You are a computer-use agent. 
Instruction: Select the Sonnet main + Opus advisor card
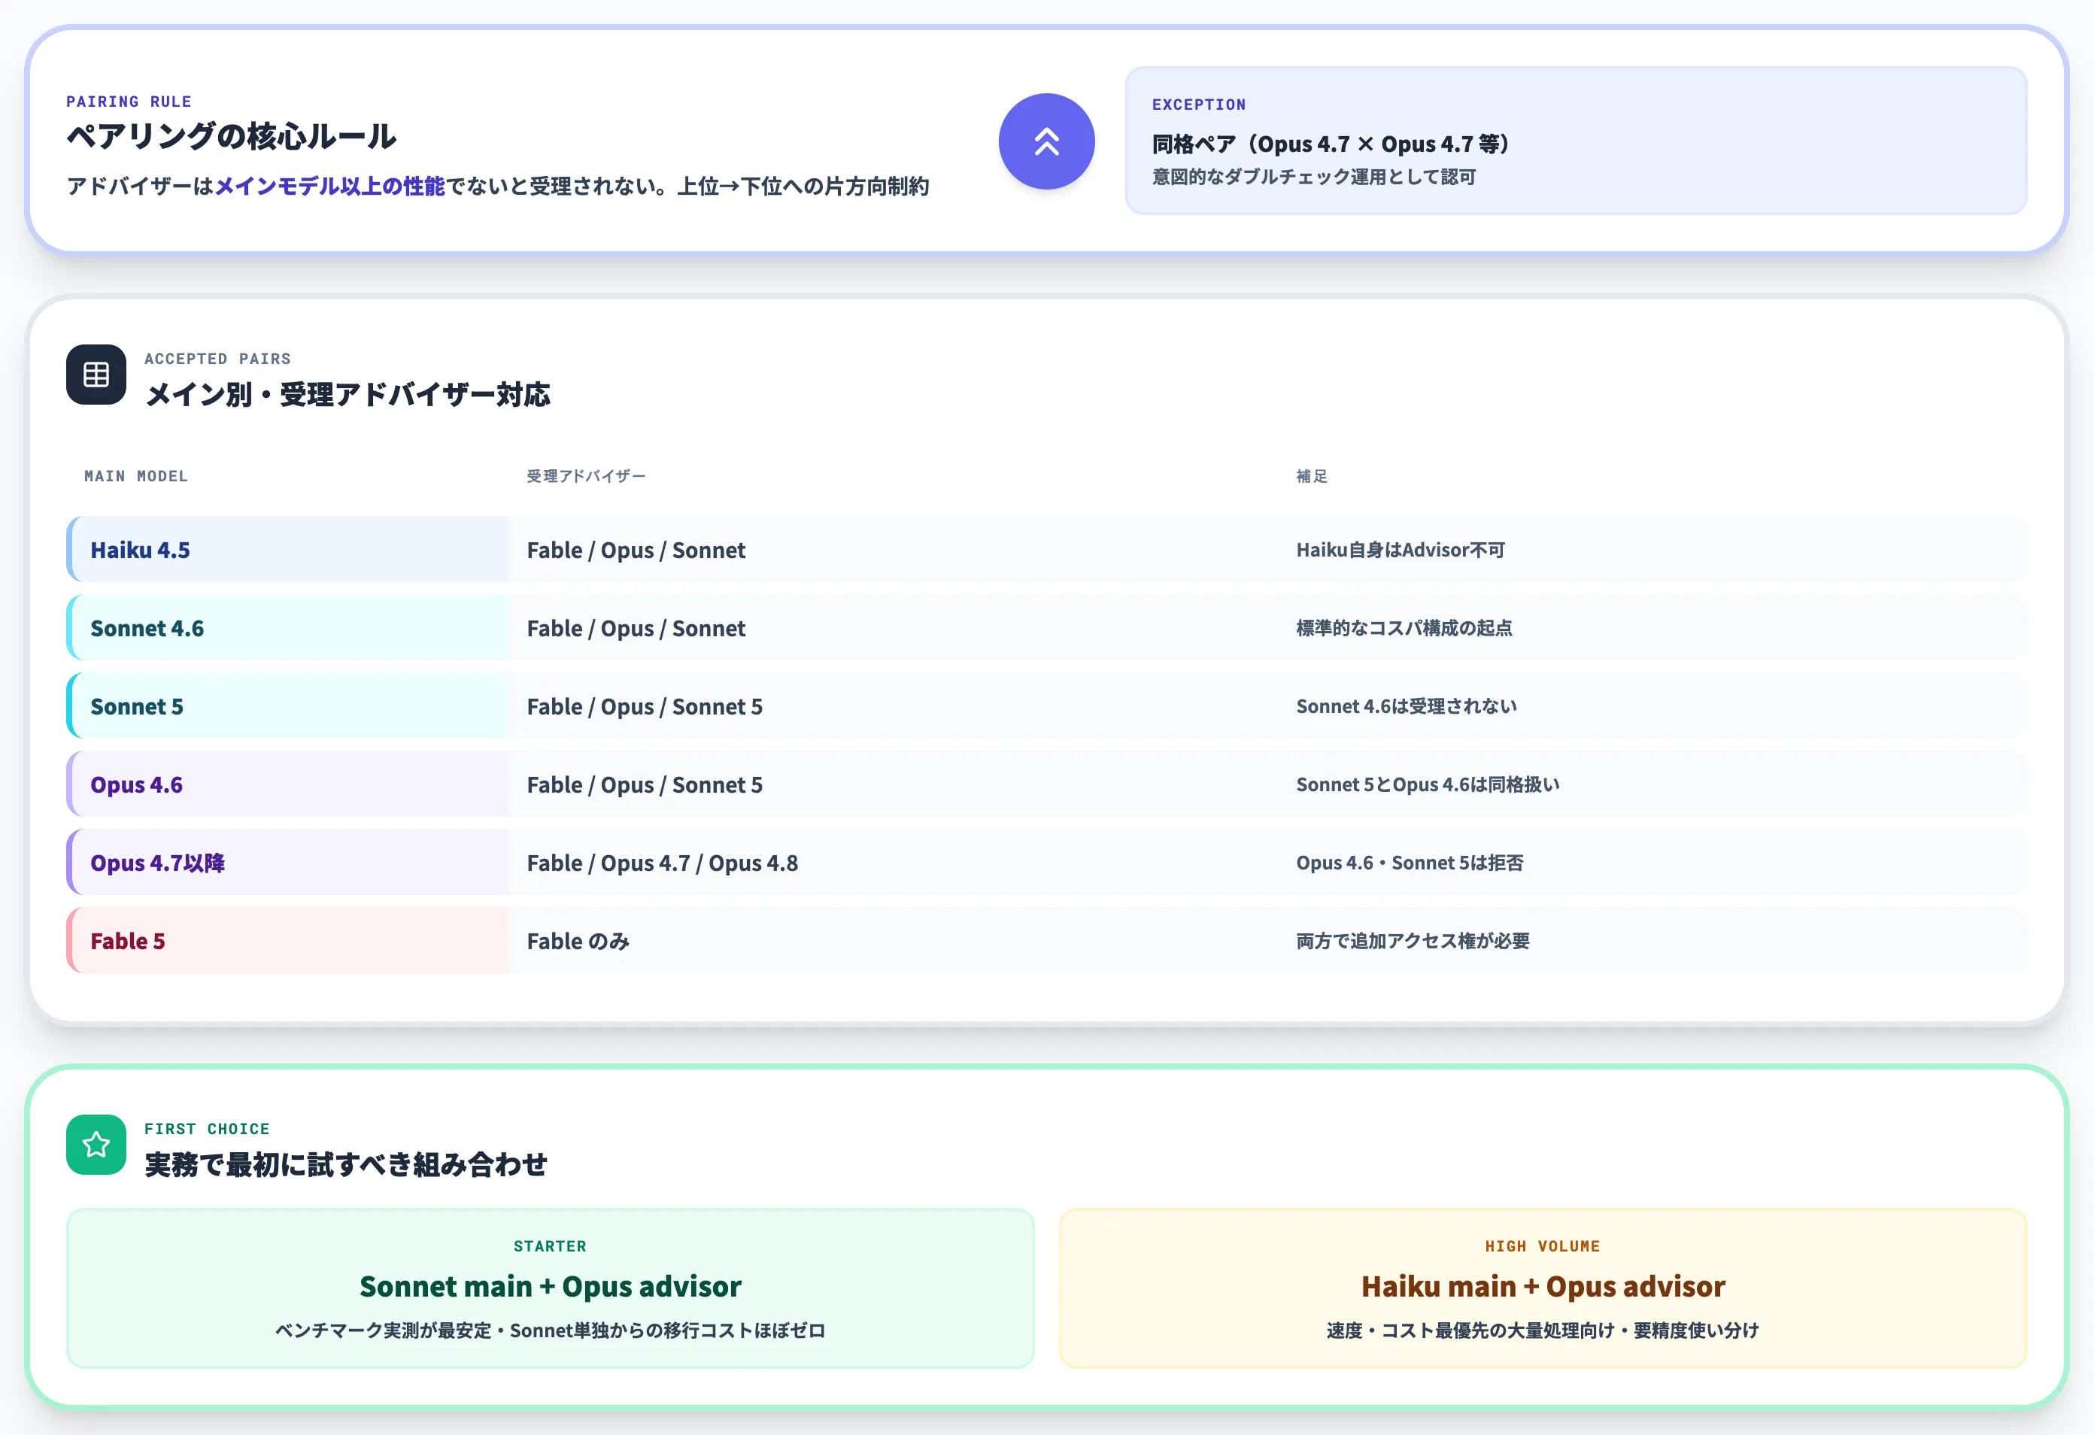[551, 1288]
